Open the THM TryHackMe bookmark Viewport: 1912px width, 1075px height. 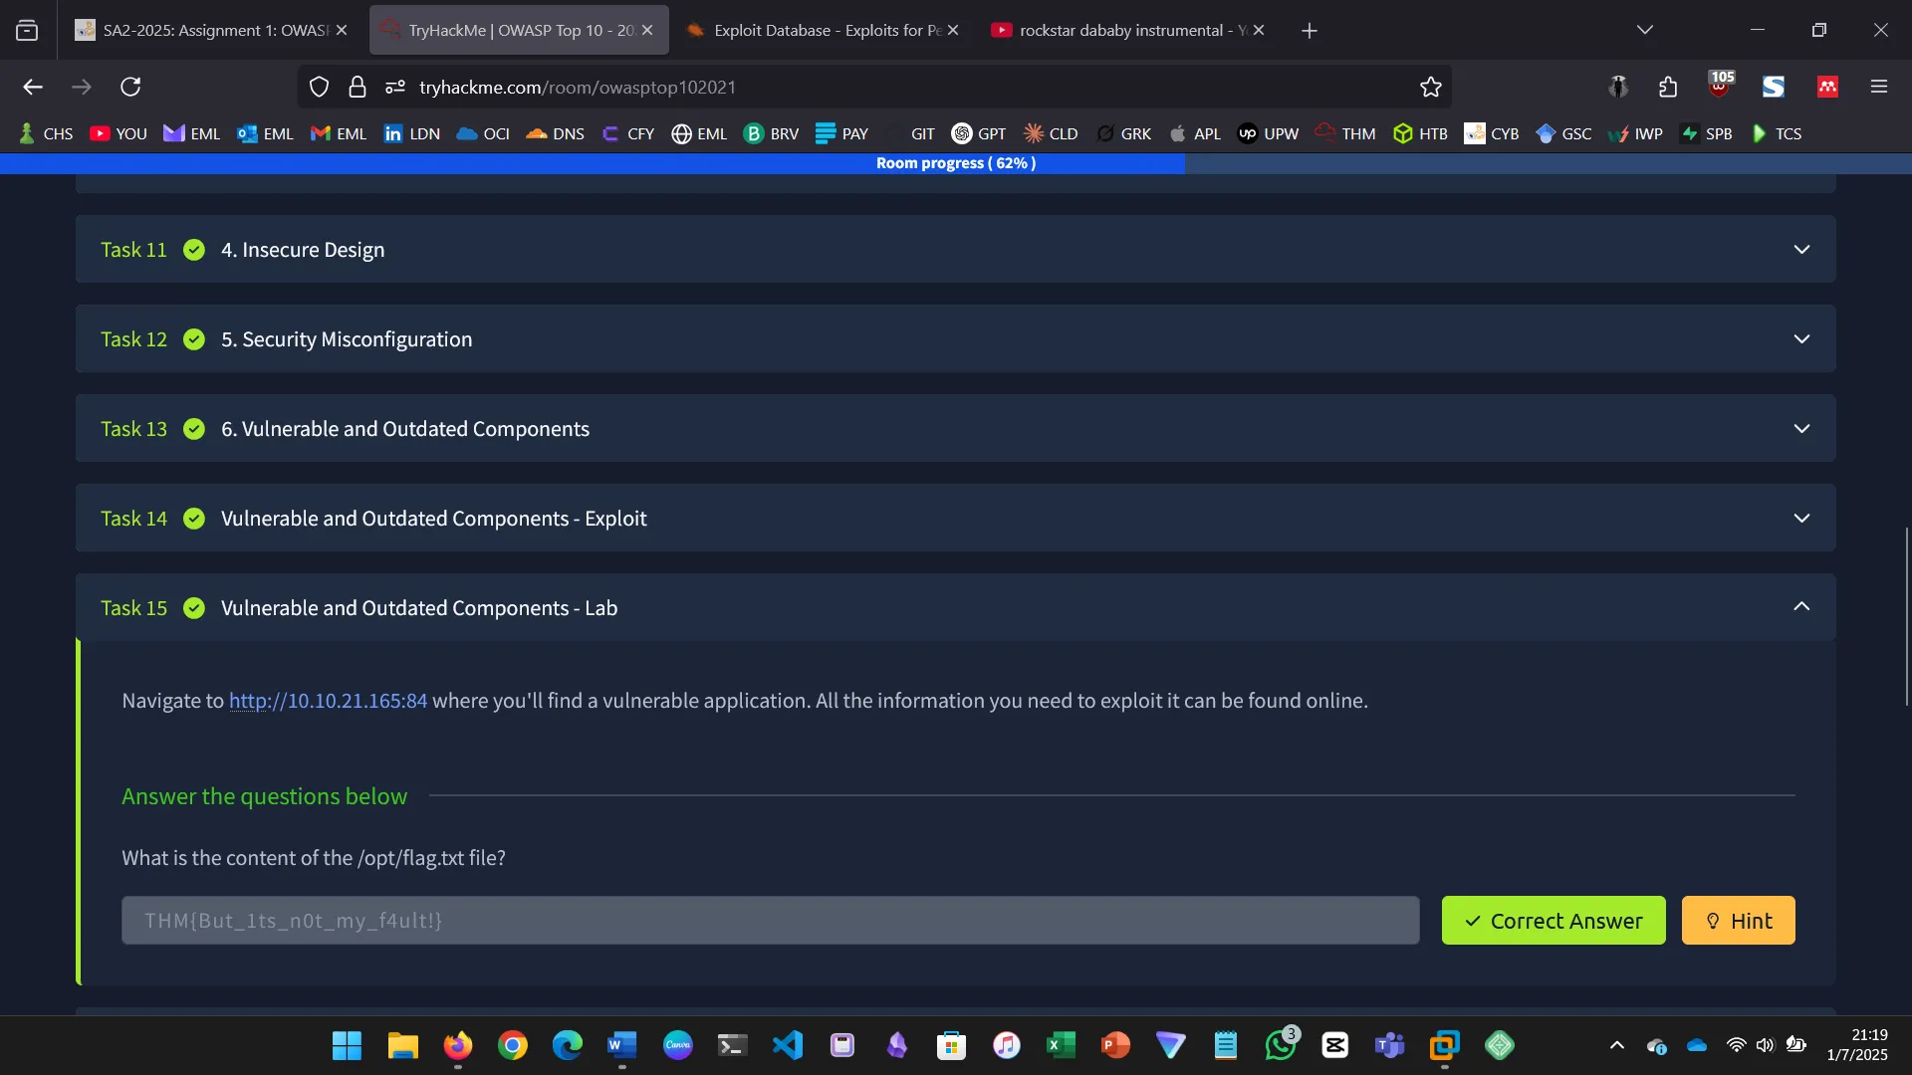pos(1344,133)
